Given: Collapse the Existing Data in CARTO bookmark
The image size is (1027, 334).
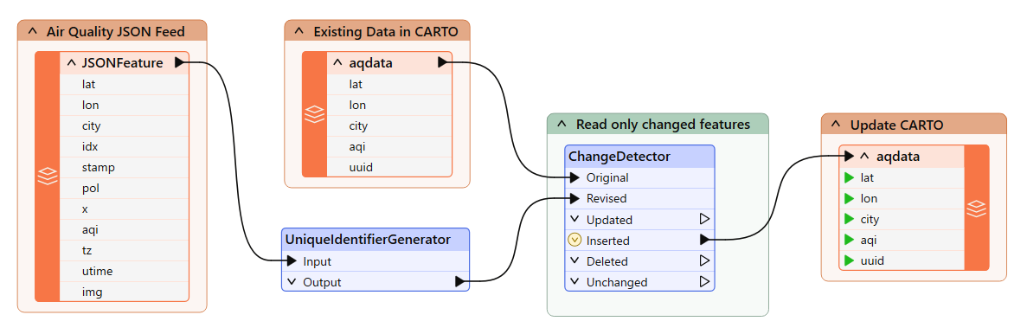Looking at the screenshot, I should tap(299, 31).
